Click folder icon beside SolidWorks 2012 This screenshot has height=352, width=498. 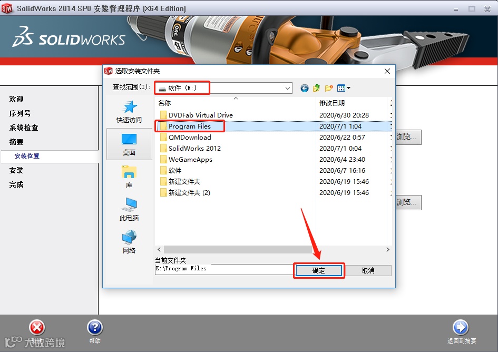click(163, 149)
